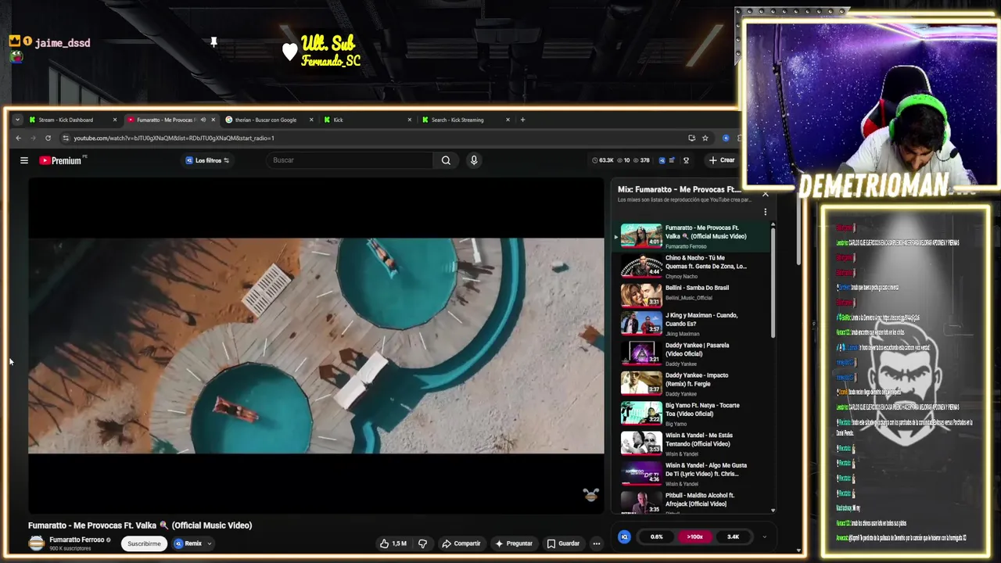Screen dimensions: 1001x563
Task: Expand the stats bar chevron
Action: tap(764, 536)
